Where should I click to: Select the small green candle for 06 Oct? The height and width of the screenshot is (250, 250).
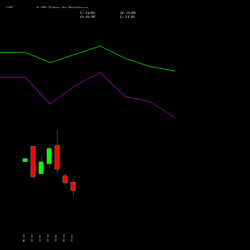click(x=25, y=160)
